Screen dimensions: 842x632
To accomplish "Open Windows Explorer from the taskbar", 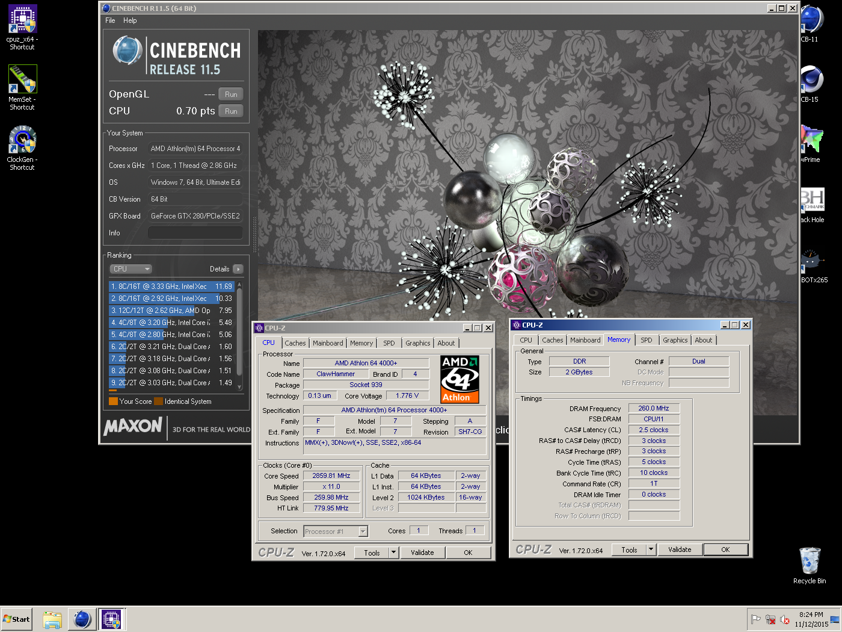I will click(52, 619).
